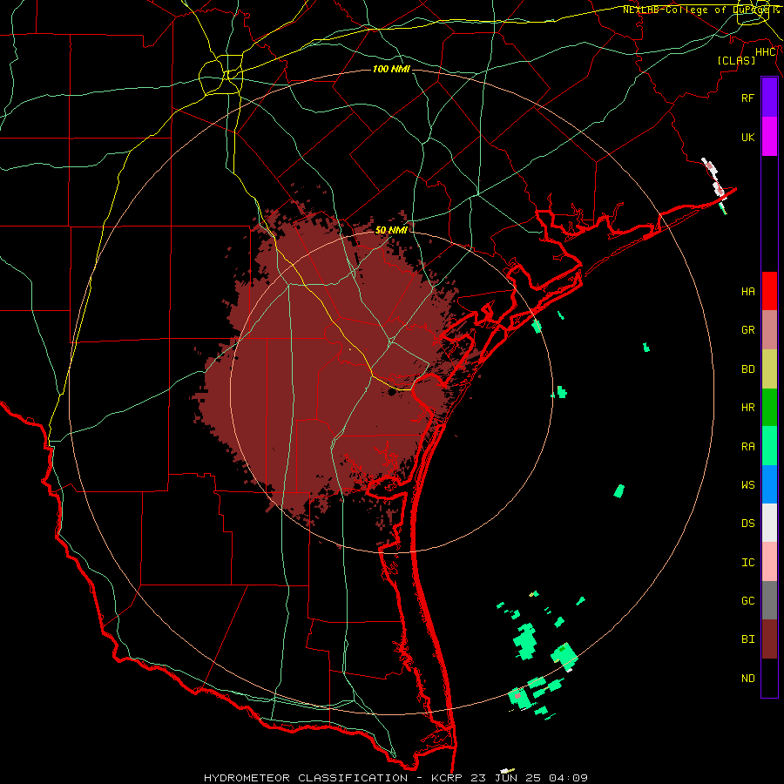Image resolution: width=784 pixels, height=784 pixels.
Task: Click the HHC product label
Action: point(766,52)
